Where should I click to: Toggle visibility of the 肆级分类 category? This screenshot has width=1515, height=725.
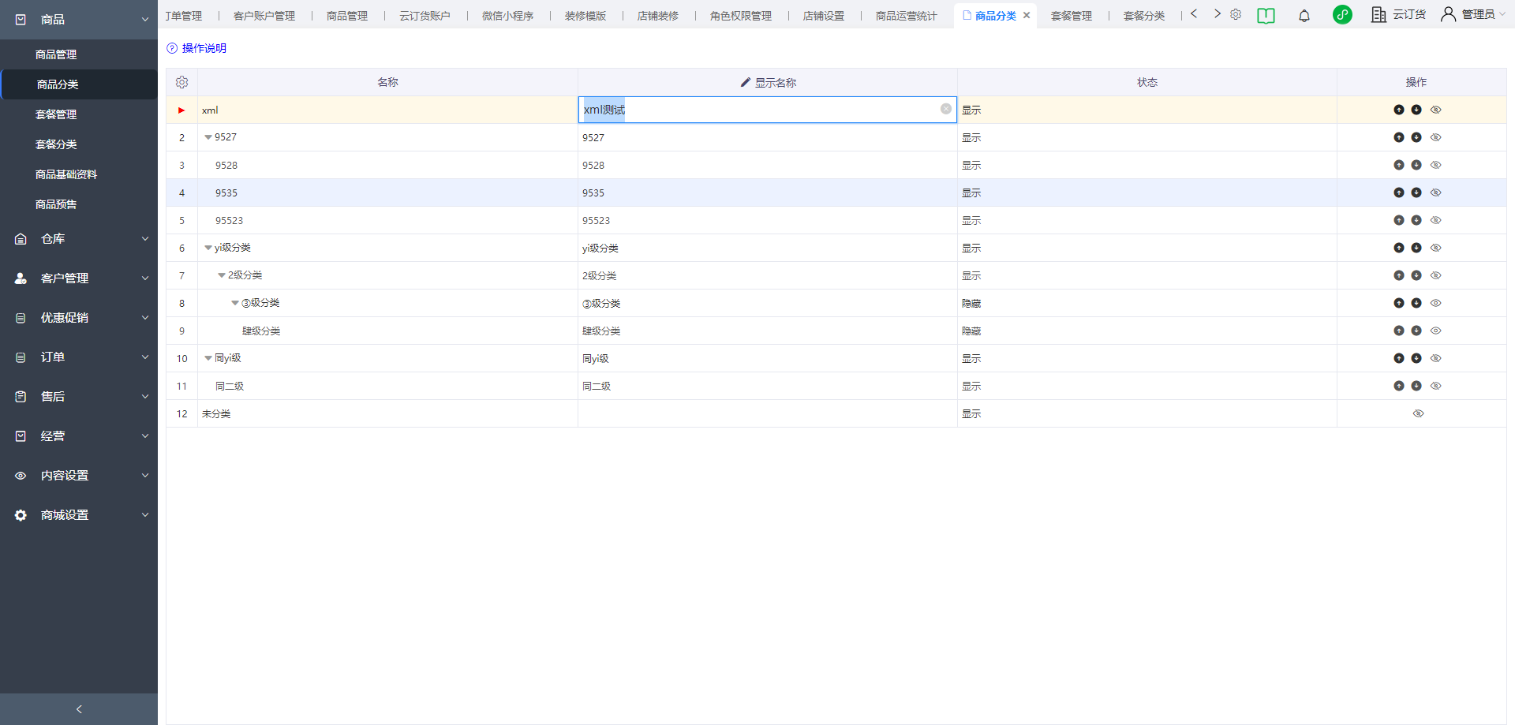tap(1436, 331)
